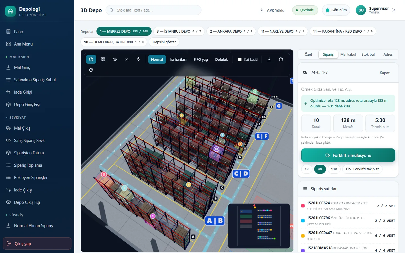Click the lightning bolt icon in viewer toolbar
The width and height of the screenshot is (405, 253).
138,59
